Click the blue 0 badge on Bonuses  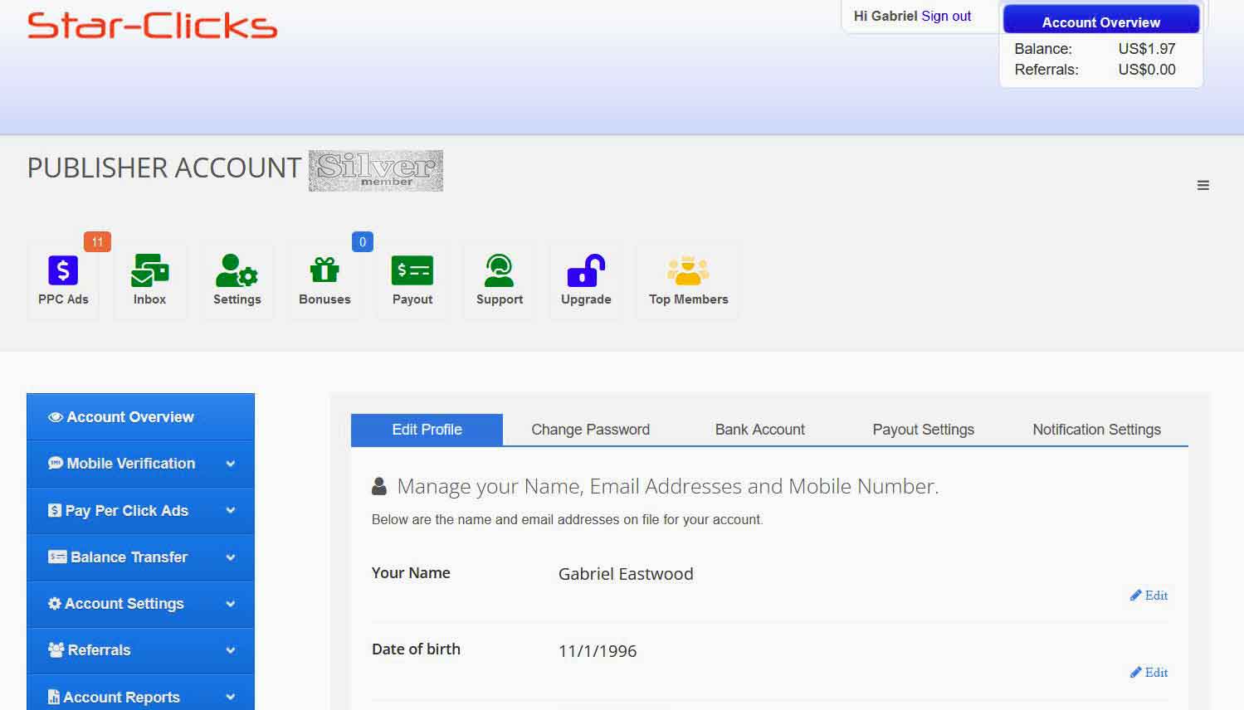(362, 242)
